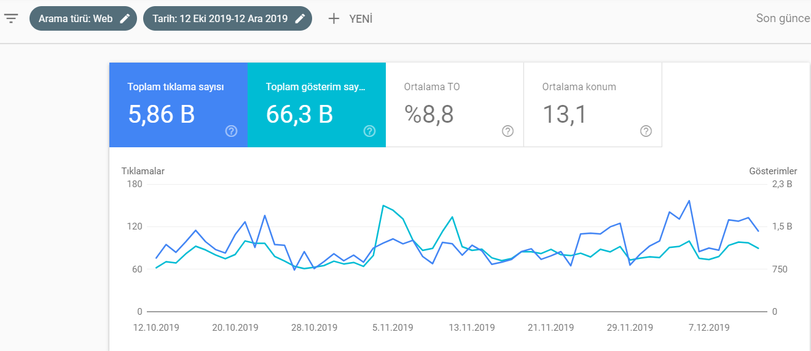Click the Son güncelleme text

(x=783, y=18)
